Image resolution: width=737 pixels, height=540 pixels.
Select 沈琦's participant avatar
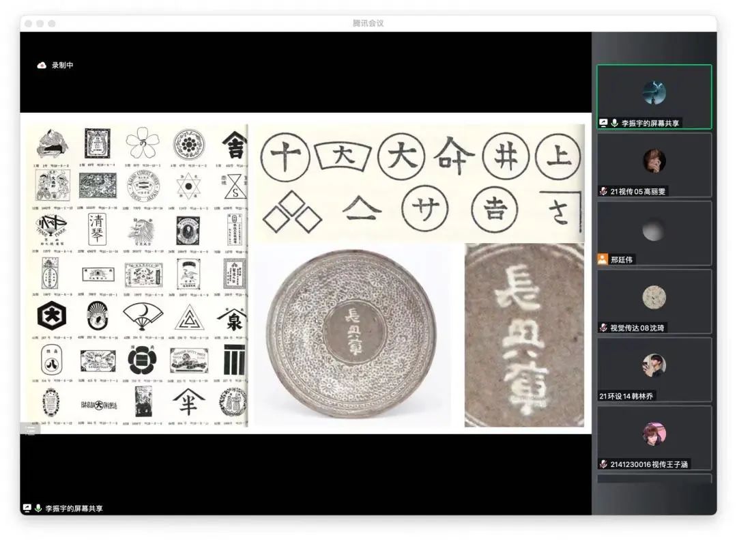[654, 297]
